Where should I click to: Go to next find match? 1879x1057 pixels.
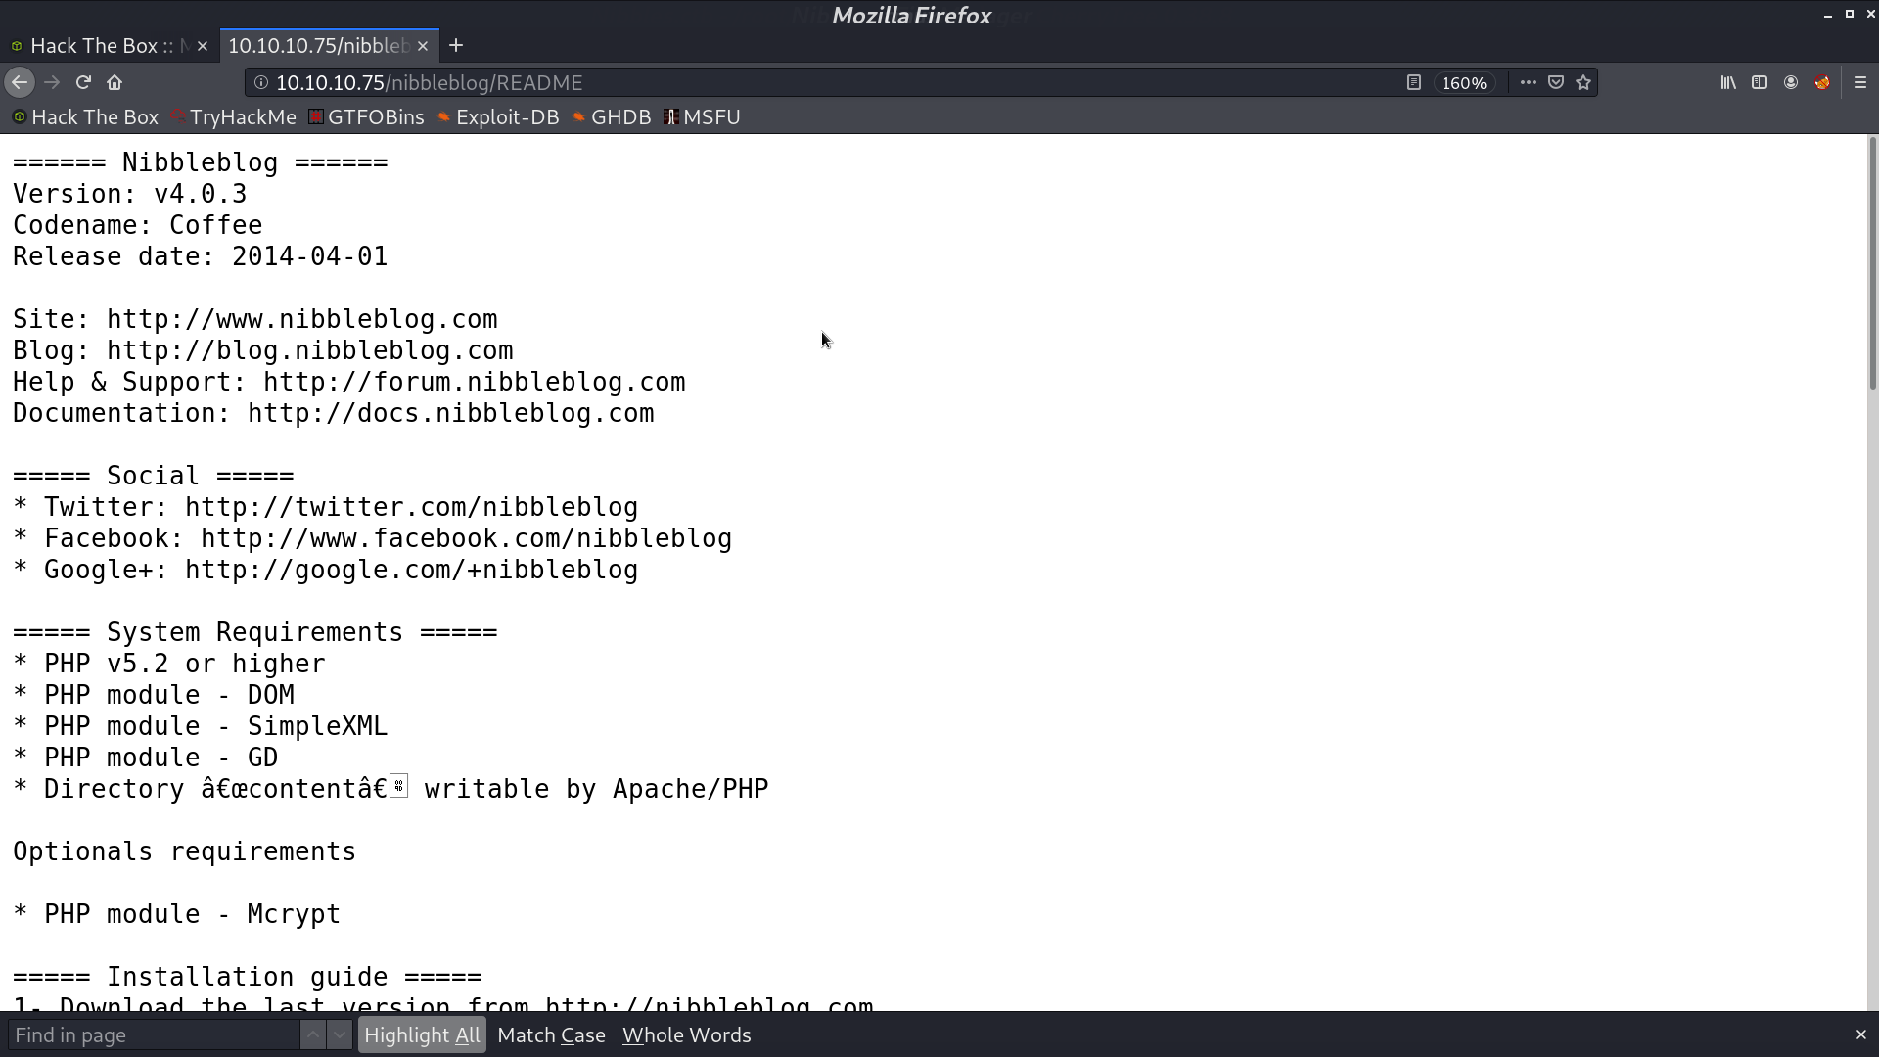pyautogui.click(x=340, y=1035)
